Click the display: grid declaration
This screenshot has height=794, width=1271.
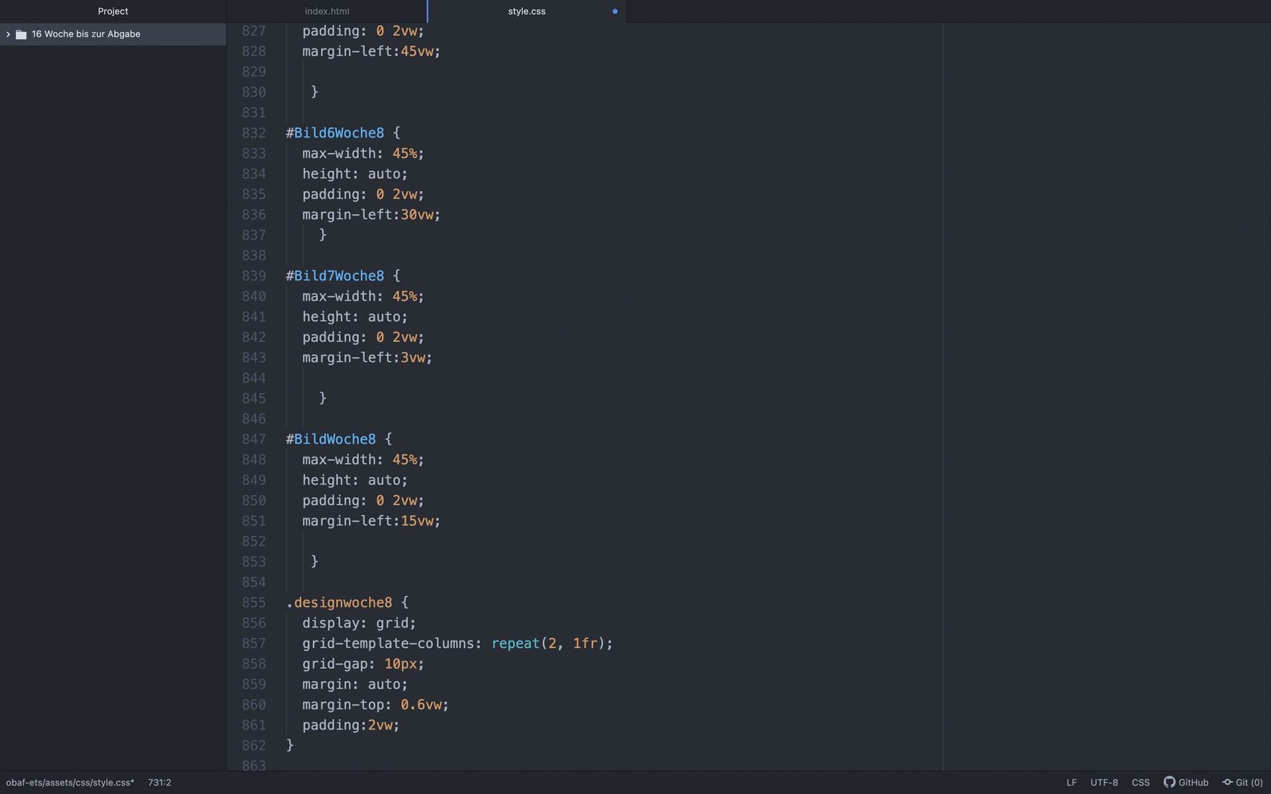point(359,623)
